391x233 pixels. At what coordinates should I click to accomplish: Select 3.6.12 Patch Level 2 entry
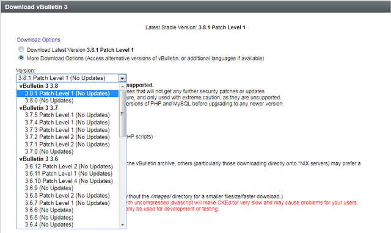(x=68, y=167)
